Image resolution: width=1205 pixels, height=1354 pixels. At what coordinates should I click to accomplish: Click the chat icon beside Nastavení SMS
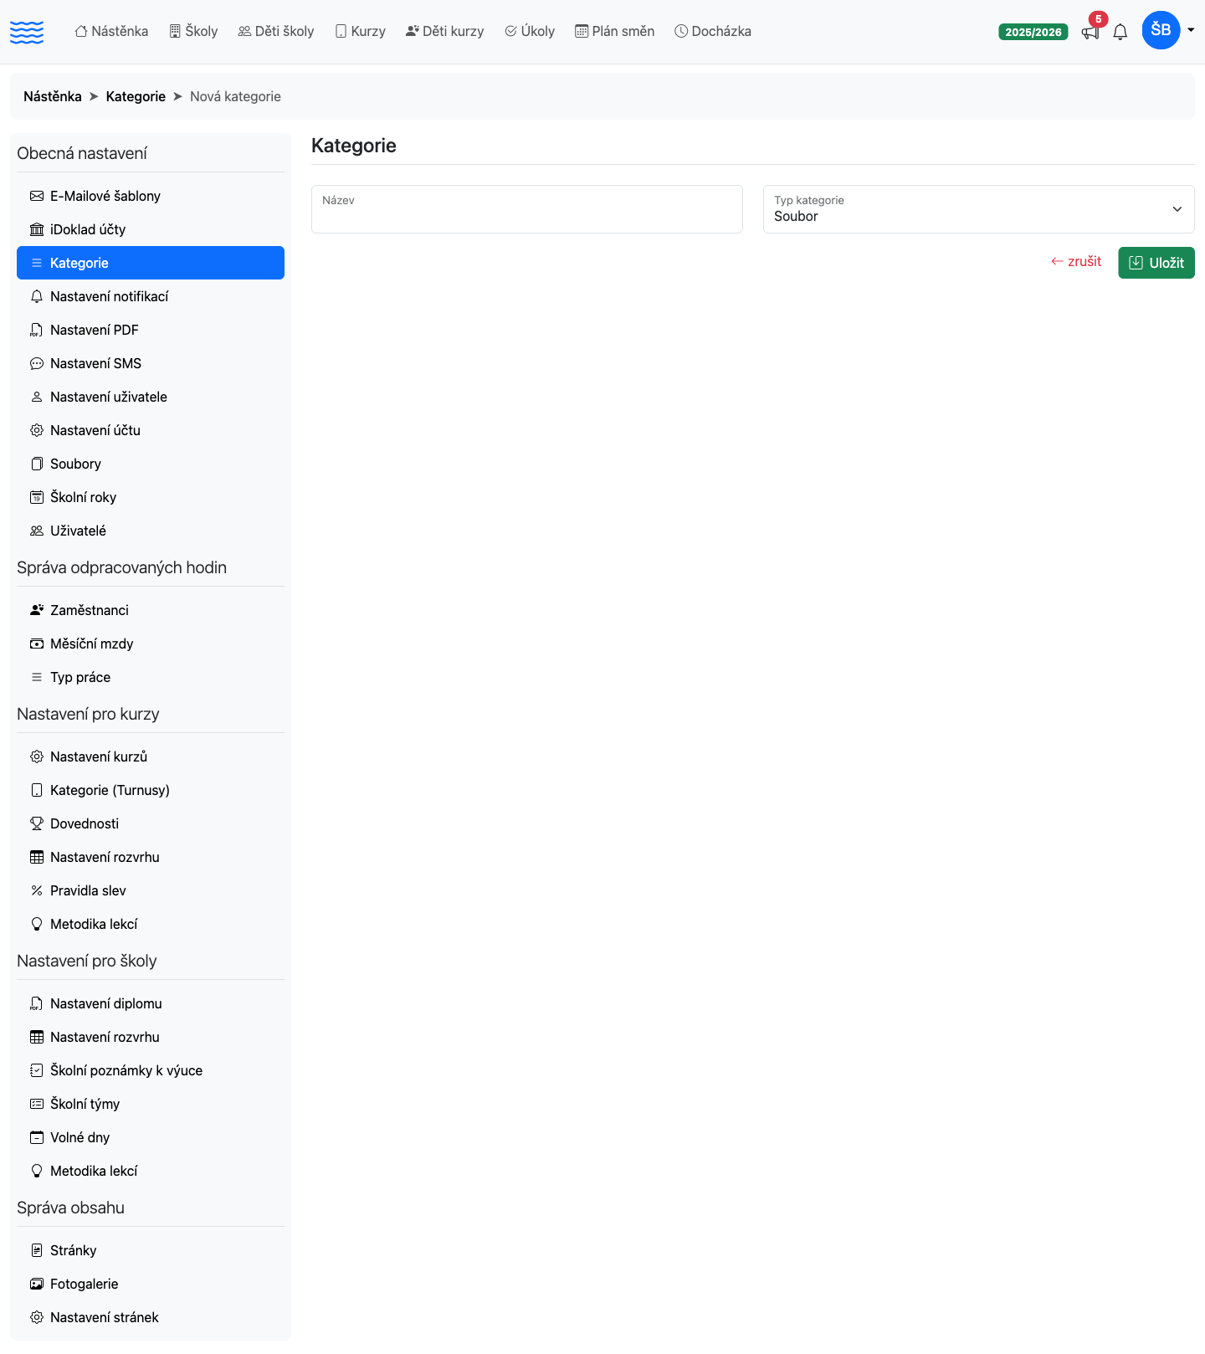[x=37, y=363]
